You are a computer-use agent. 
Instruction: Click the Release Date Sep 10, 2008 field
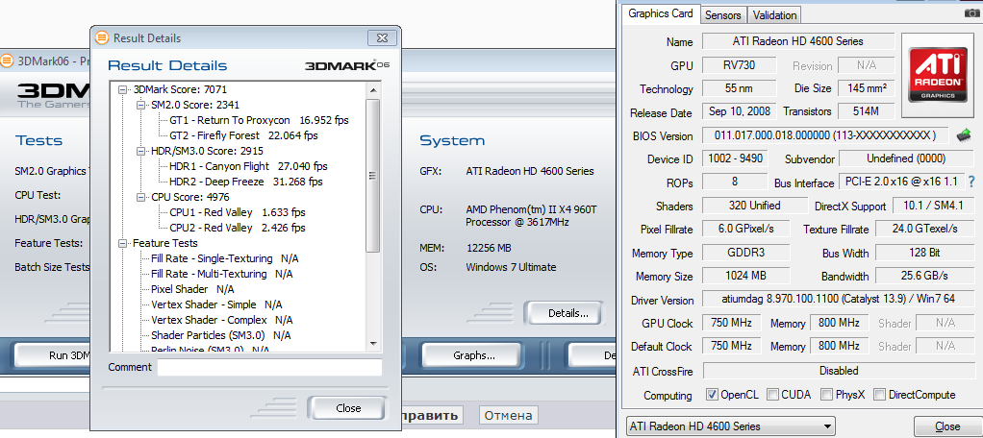click(739, 111)
